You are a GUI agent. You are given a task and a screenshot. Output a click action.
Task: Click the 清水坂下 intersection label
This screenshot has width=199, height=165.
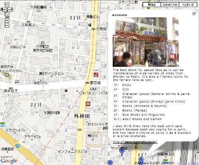tap(11, 91)
